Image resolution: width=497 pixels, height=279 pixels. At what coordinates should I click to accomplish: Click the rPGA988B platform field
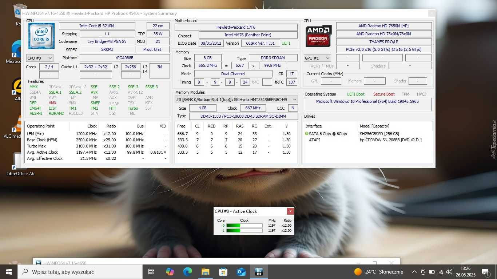pyautogui.click(x=124, y=58)
